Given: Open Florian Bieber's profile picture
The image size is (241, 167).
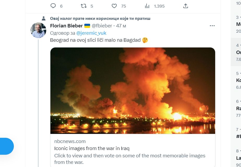Looking at the screenshot, I should click(x=38, y=29).
